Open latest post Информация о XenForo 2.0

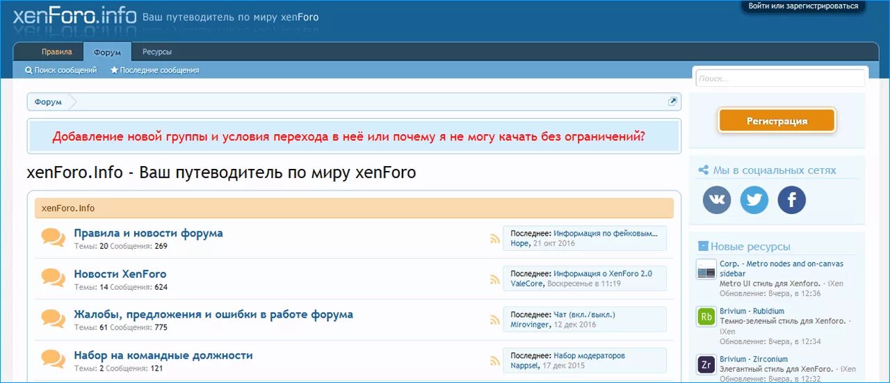(x=603, y=274)
